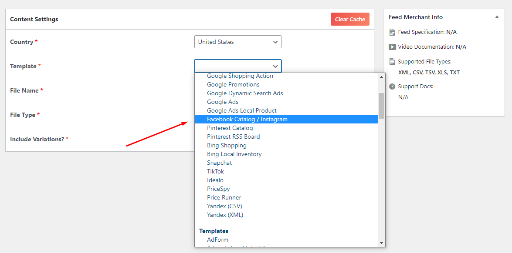Pick Yandex (XML) from the dropdown
The height and width of the screenshot is (253, 512).
pos(225,215)
